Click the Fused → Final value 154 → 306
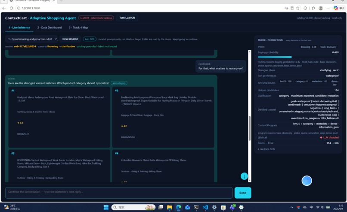 point(332,143)
